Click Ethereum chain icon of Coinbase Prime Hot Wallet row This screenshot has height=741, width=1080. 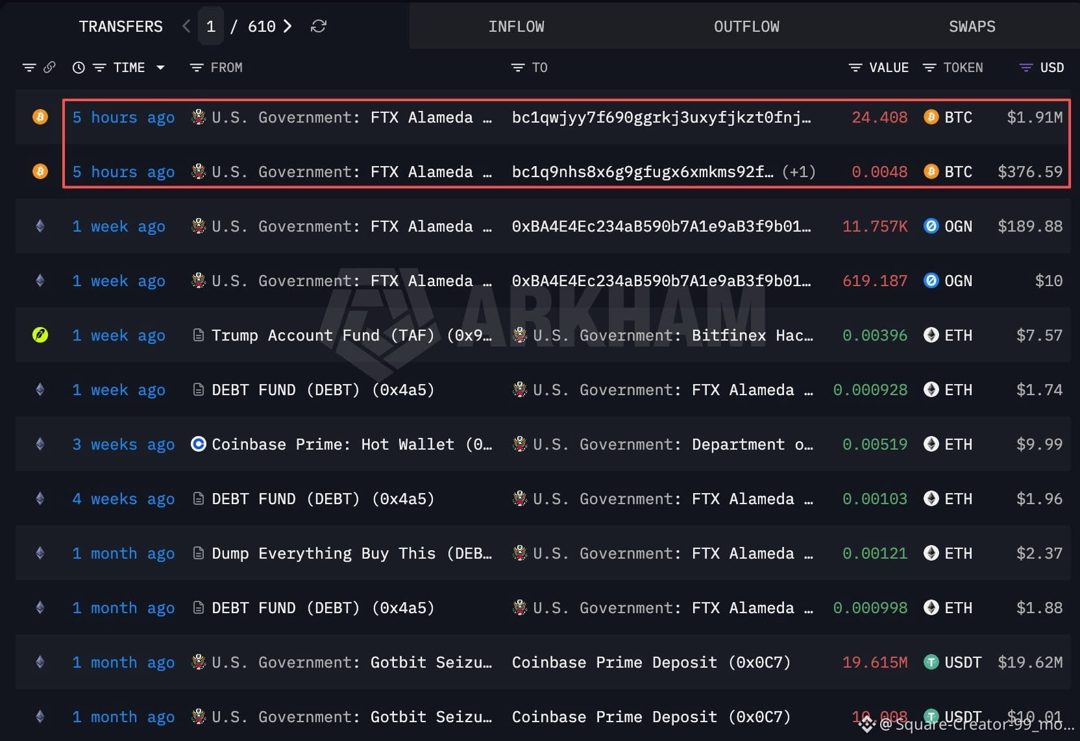[40, 444]
